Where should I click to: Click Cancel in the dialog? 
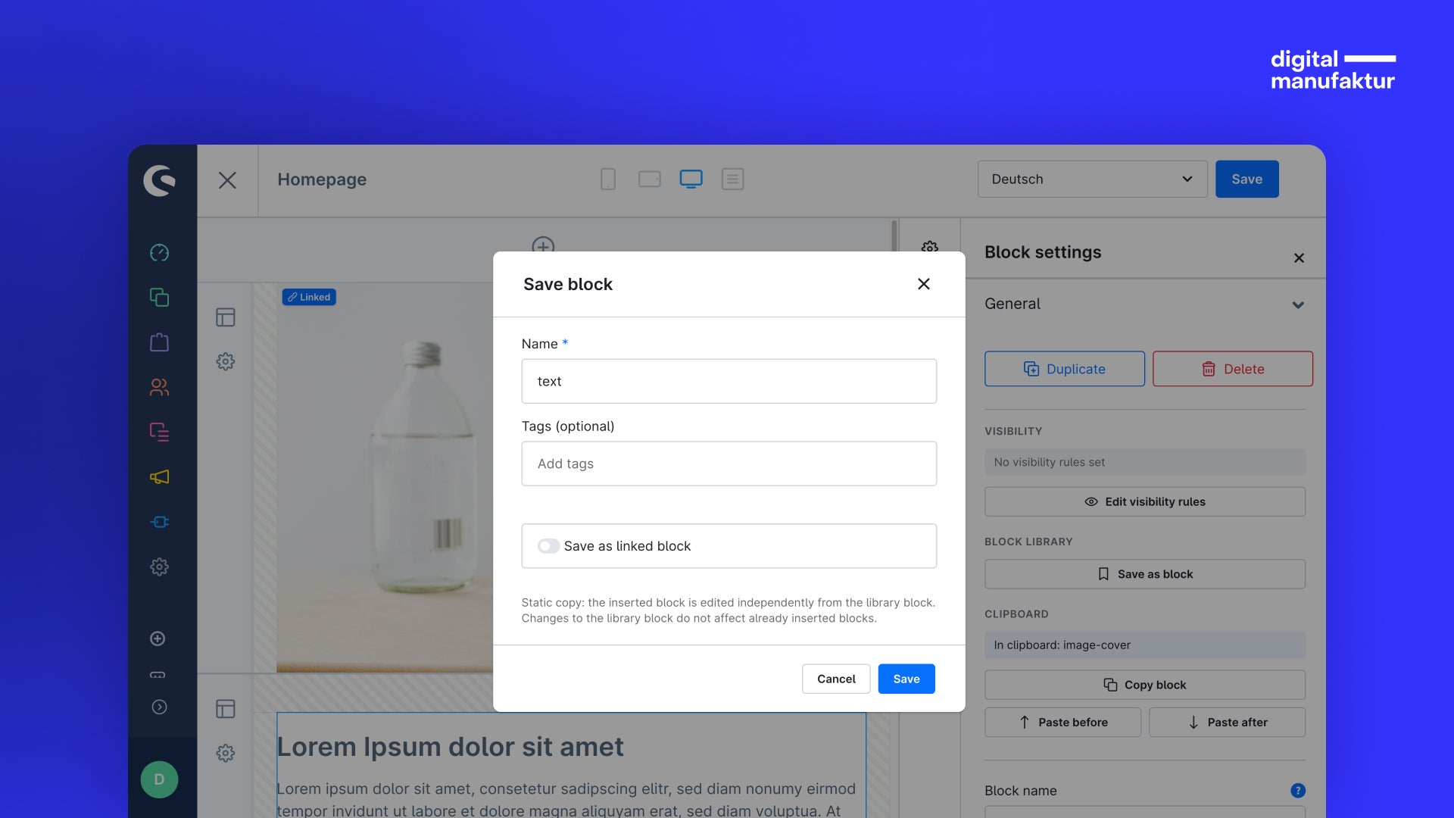click(x=836, y=679)
